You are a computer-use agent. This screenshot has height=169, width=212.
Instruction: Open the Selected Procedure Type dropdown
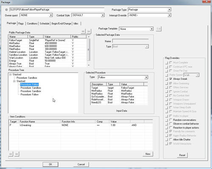point(146,77)
